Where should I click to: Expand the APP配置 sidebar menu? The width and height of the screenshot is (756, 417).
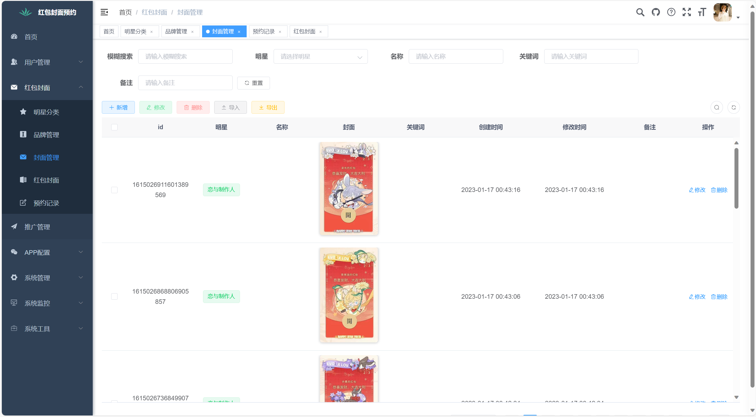coord(47,252)
